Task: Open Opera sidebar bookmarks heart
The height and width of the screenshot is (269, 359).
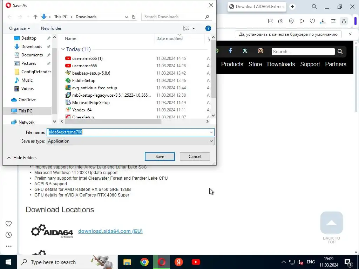Action: coord(8,223)
